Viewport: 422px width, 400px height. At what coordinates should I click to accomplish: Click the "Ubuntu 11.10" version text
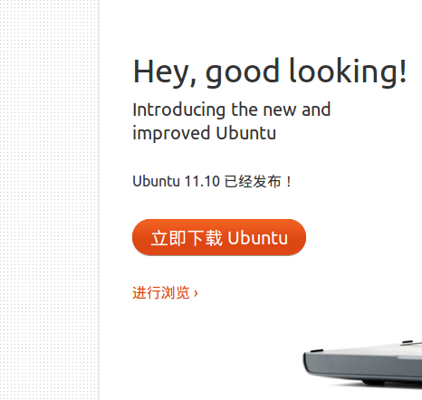point(176,181)
